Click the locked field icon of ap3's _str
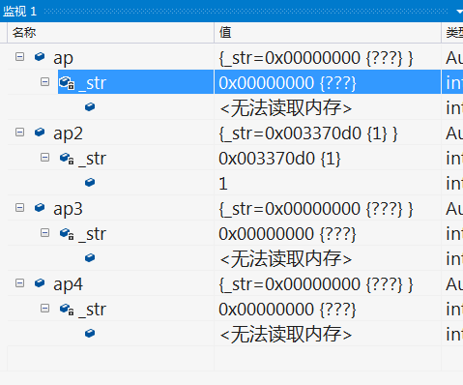The height and width of the screenshot is (385, 463). (x=67, y=233)
